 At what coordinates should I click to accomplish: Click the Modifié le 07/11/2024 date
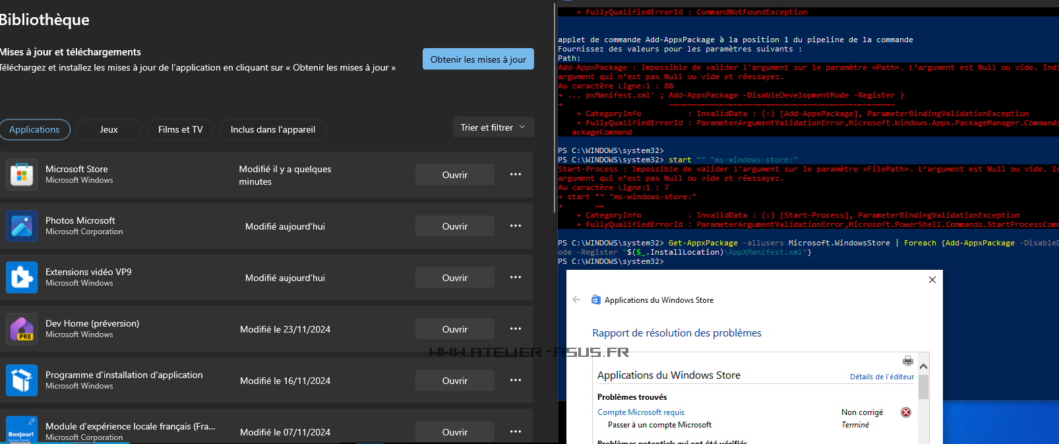click(285, 432)
